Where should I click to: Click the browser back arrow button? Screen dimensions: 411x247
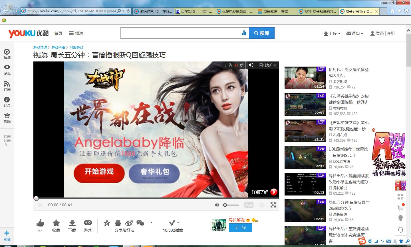[x=6, y=11]
